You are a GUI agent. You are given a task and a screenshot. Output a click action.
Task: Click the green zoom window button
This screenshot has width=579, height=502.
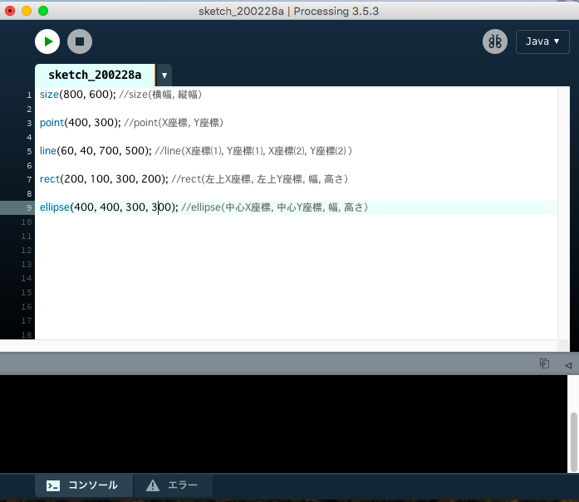[43, 11]
